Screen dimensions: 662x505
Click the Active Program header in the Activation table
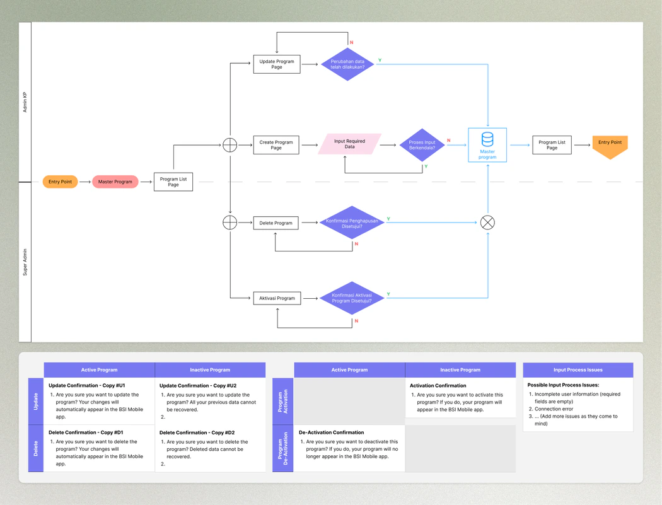[349, 370]
